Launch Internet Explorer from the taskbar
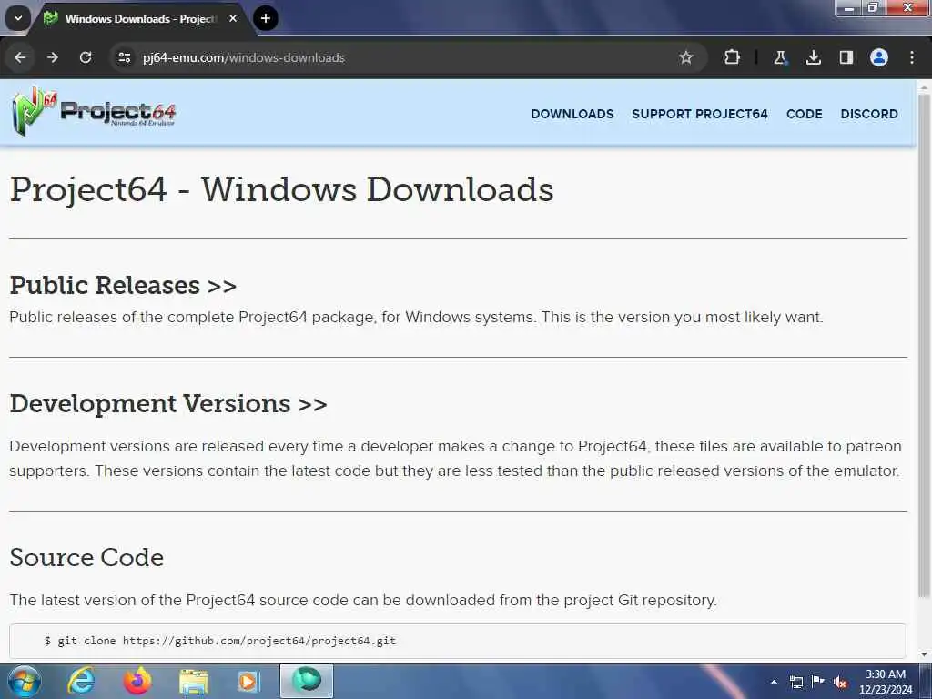Screen dimensions: 932x699 coord(81,681)
